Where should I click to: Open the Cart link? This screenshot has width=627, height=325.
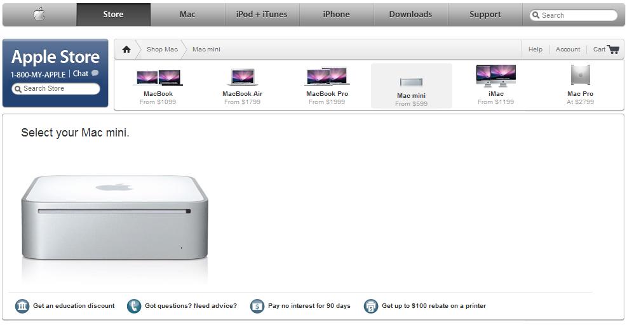(599, 49)
